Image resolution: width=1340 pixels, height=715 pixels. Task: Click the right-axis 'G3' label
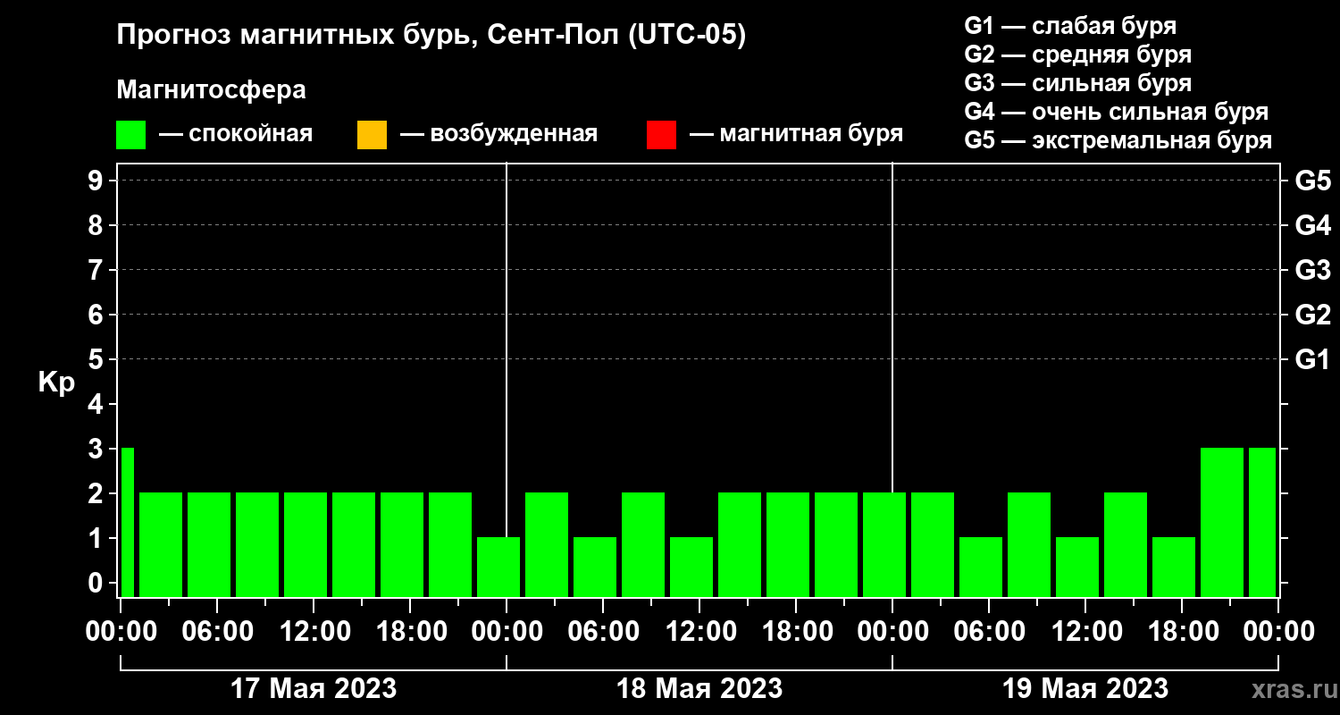coord(1312,270)
